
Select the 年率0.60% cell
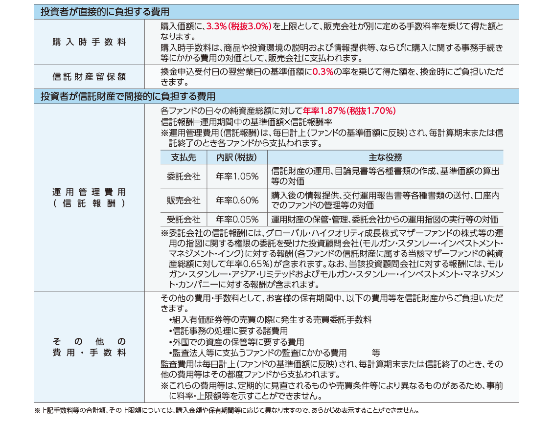coord(237,200)
